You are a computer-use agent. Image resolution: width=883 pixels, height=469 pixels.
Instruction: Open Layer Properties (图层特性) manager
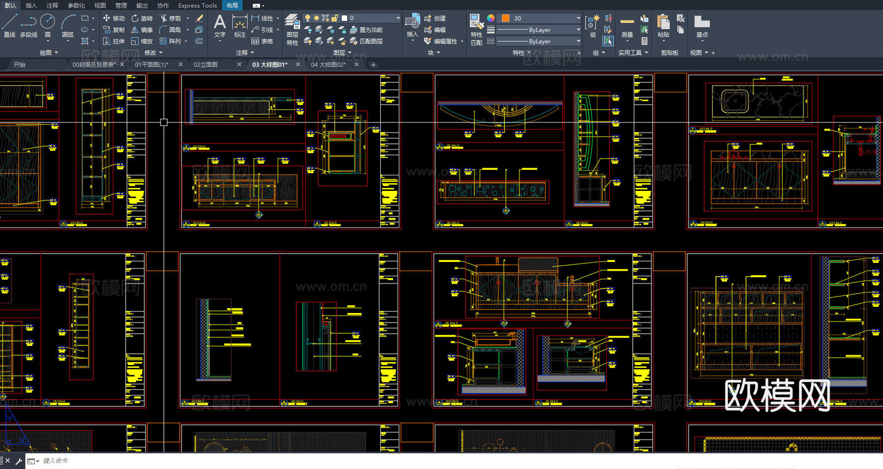292,30
